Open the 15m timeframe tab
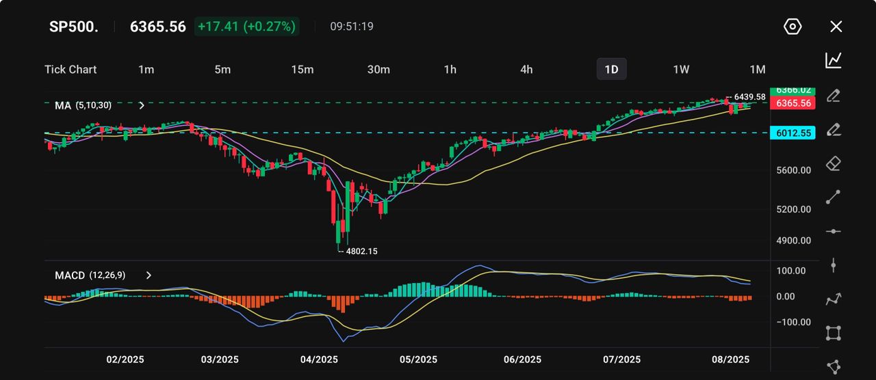The image size is (876, 380). [x=302, y=69]
